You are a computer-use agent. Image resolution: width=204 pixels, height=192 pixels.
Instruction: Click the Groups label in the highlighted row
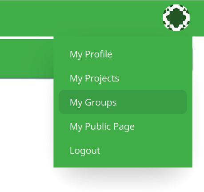100,102
